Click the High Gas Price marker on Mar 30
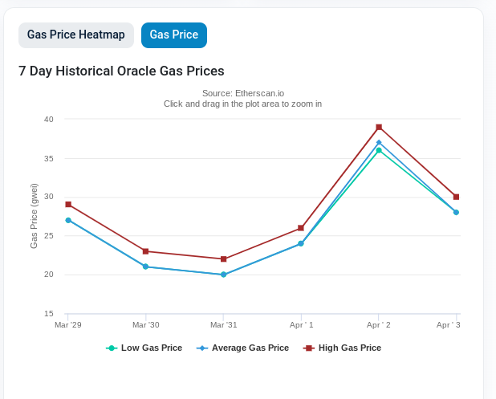 pos(145,251)
